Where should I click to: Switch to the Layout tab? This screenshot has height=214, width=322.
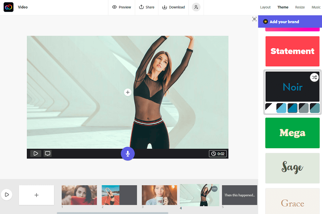point(265,7)
